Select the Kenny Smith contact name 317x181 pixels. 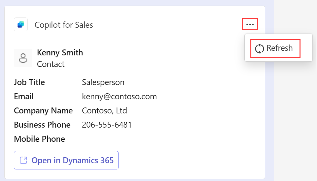pos(60,53)
